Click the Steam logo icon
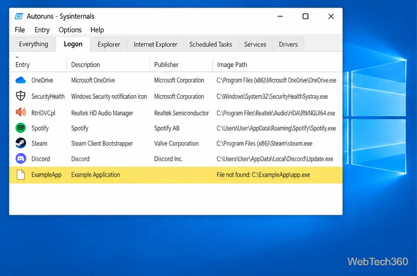Image resolution: width=417 pixels, height=276 pixels. (x=20, y=143)
